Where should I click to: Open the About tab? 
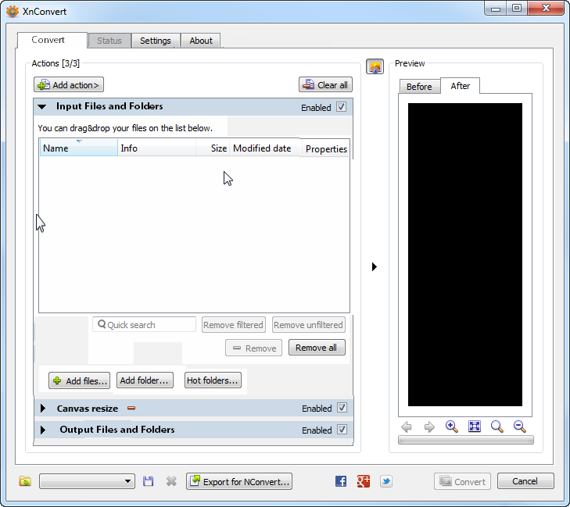coord(201,41)
